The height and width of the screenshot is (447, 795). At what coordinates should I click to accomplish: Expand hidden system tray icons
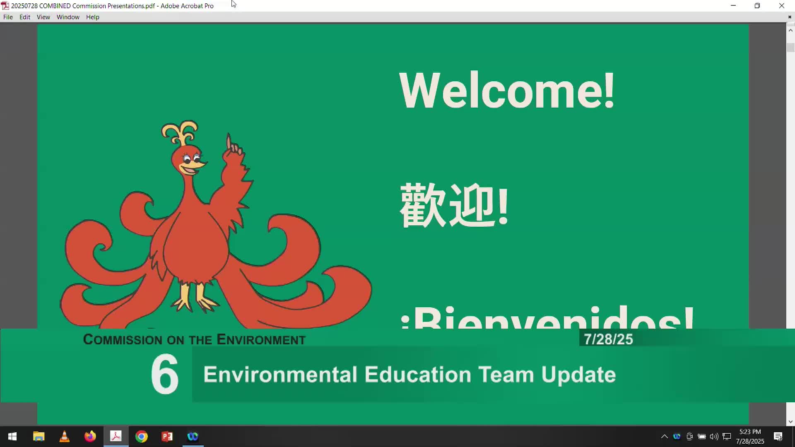tap(664, 436)
